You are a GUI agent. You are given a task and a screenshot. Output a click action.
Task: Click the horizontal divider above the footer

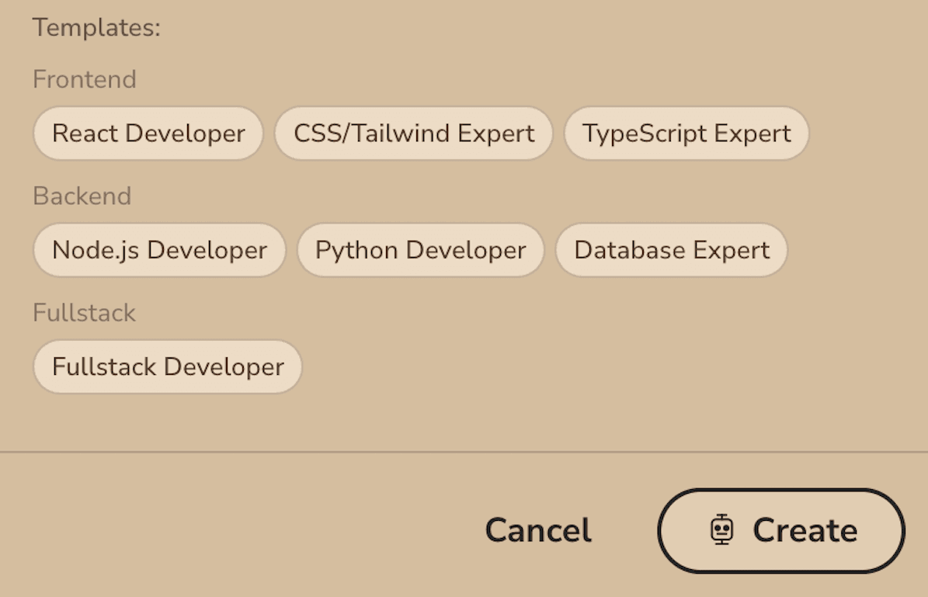pyautogui.click(x=464, y=451)
